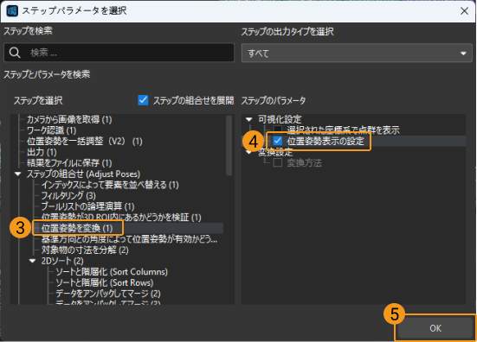The height and width of the screenshot is (342, 477).
Task: Select 位置姿勢を一括調整 (V2) (1) step
Action: [84, 142]
